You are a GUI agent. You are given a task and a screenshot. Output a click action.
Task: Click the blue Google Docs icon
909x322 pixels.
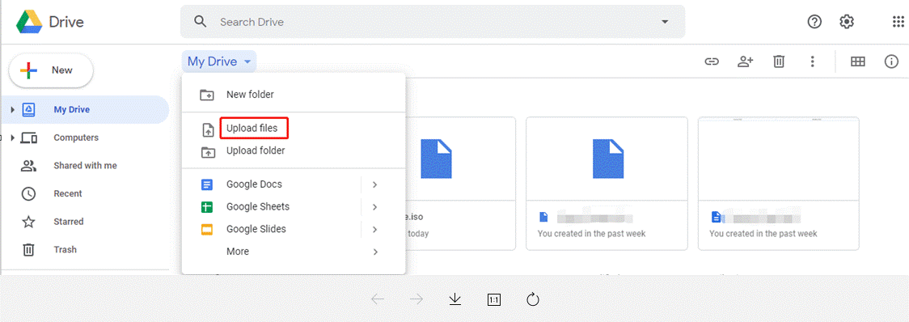(207, 184)
